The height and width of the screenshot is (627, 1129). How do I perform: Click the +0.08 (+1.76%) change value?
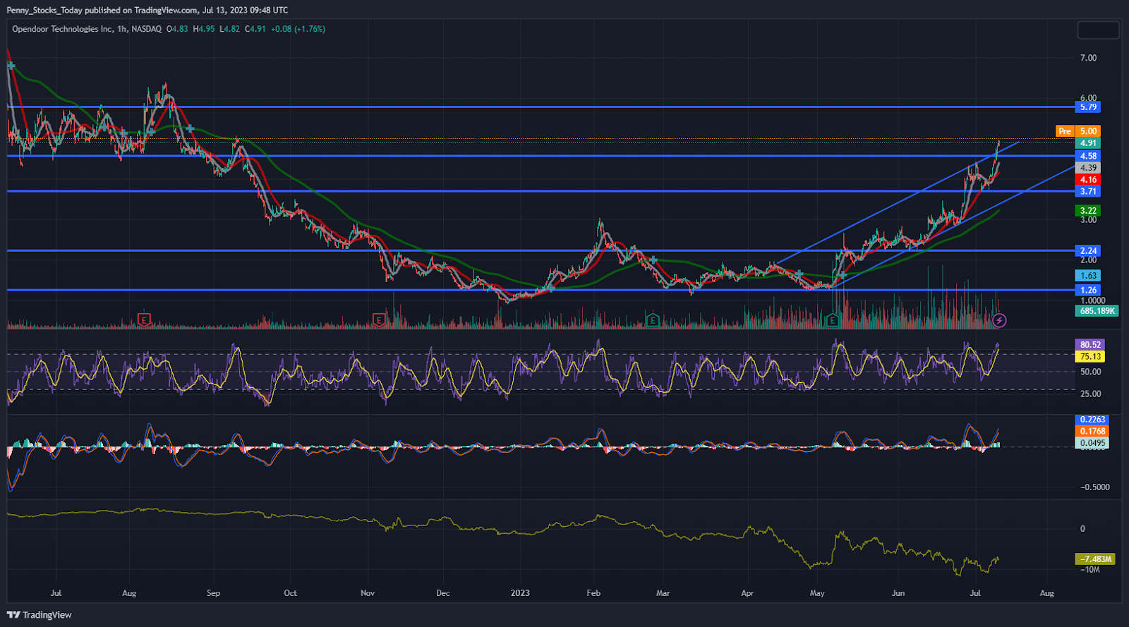298,29
